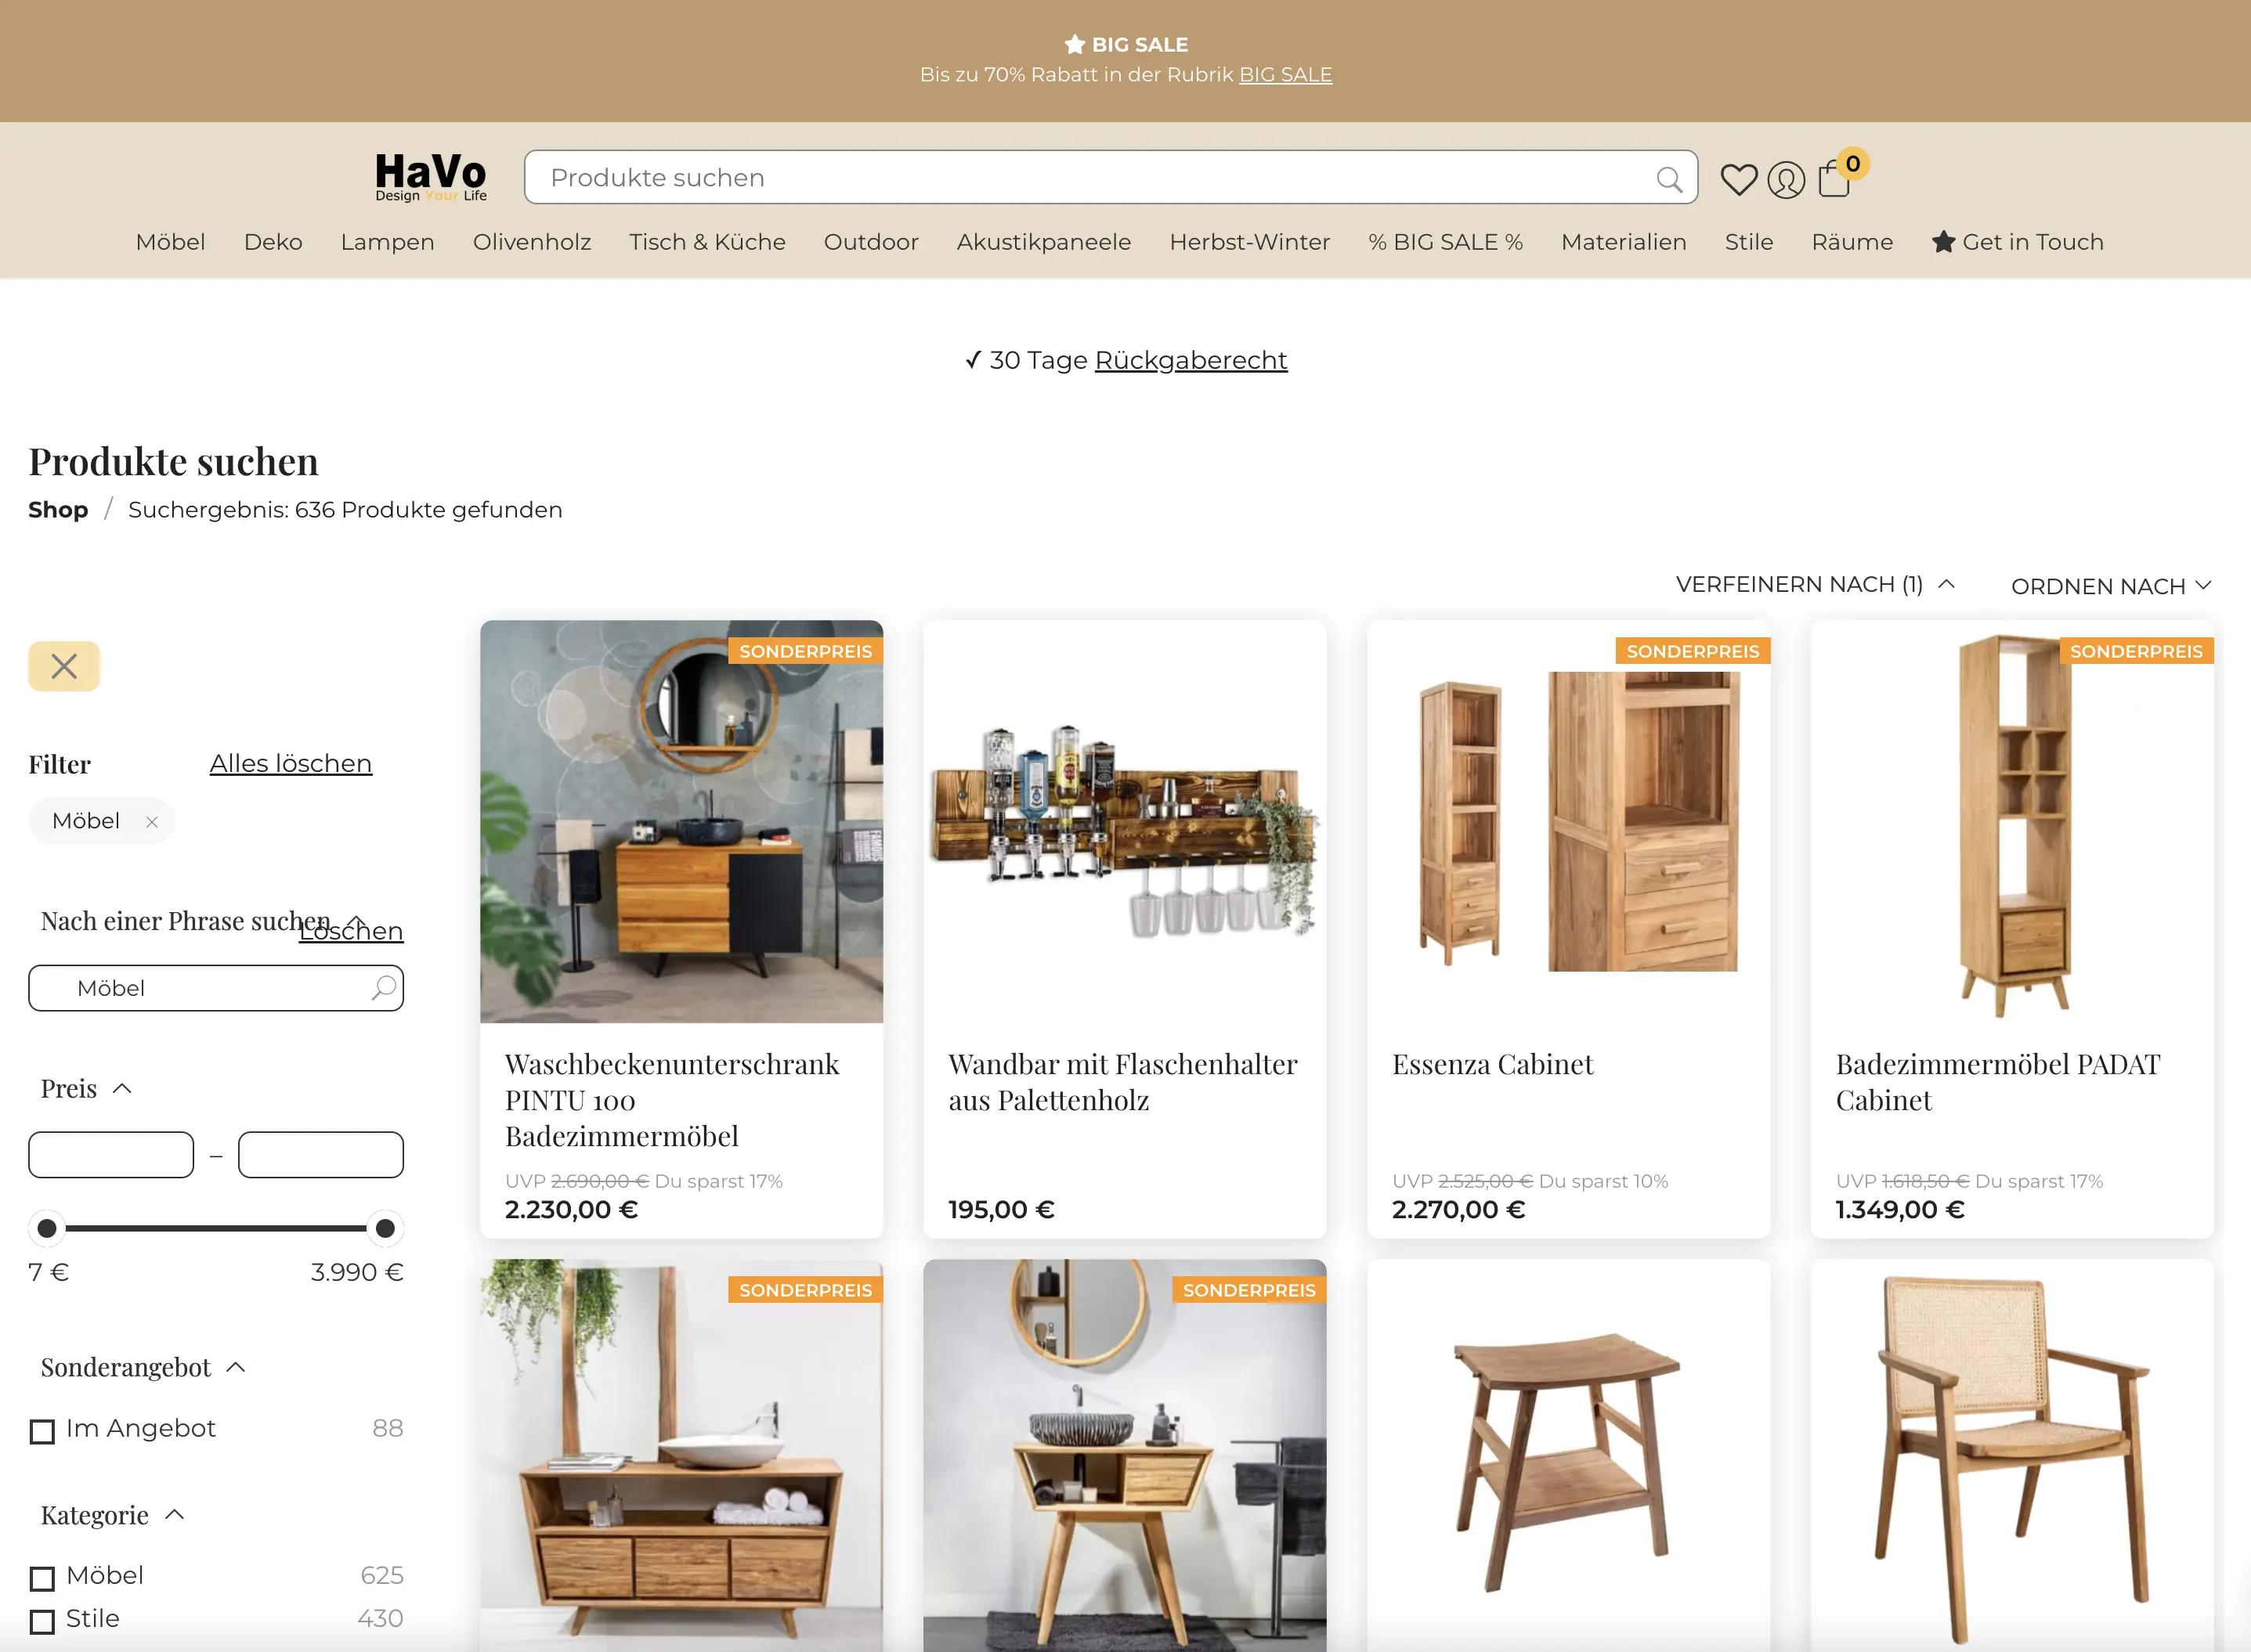Check the Im Angebot checkbox
Screen dimensions: 2251x1652
tap(42, 1432)
